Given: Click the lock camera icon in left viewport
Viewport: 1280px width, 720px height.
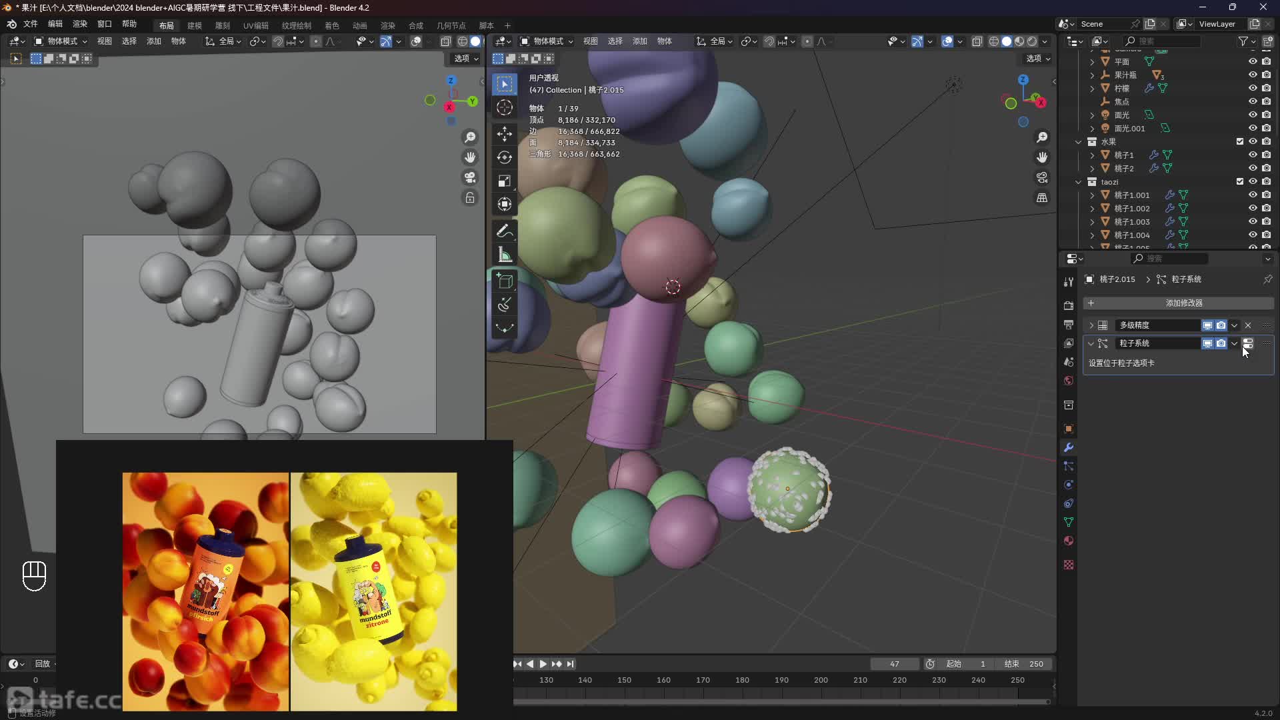Looking at the screenshot, I should [x=470, y=198].
